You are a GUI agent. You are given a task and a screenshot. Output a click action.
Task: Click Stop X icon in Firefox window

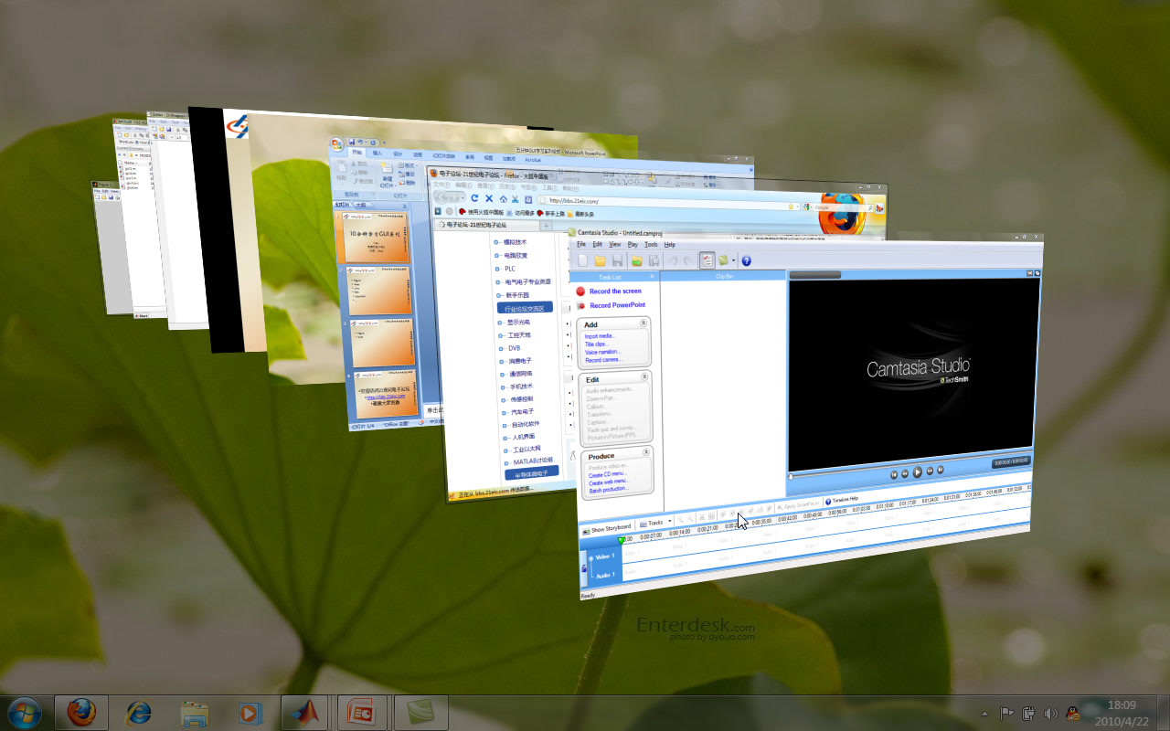coord(489,198)
